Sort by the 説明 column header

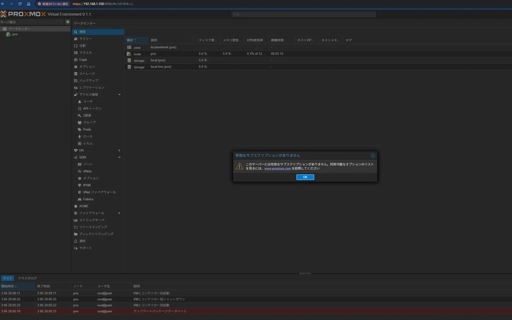click(x=172, y=40)
